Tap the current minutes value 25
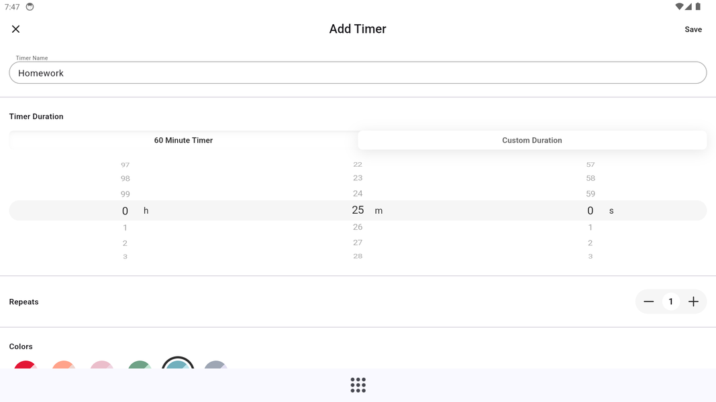The height and width of the screenshot is (402, 716). 358,210
